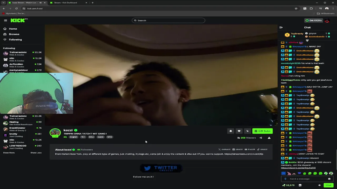Open Following in sidebar

(x=13, y=40)
